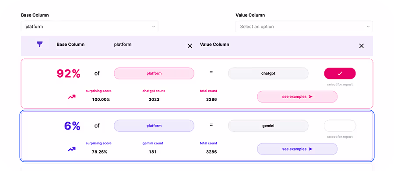The height and width of the screenshot is (171, 394).
Task: Clear the Value Column filter X
Action: (361, 46)
